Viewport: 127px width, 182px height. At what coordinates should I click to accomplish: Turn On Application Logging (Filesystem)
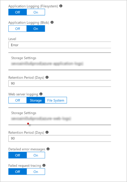36,12
